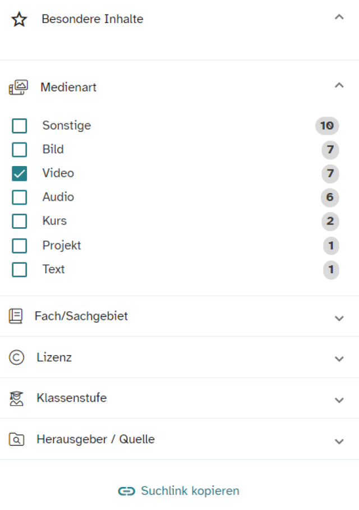Click the Medienart media type icon
Image resolution: width=359 pixels, height=510 pixels.
[18, 87]
